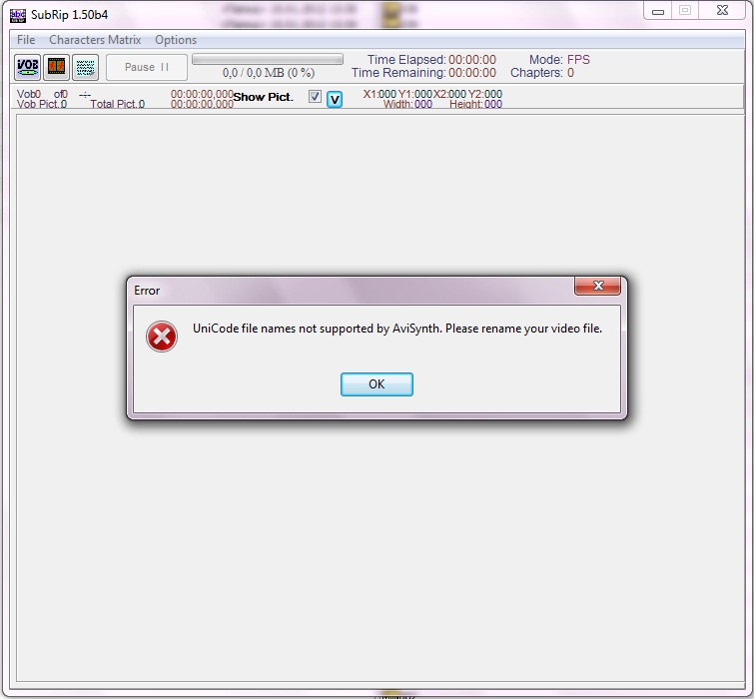Screen dimensions: 754x699
Task: Click the 'Y2:000' coordinate text
Action: coord(485,94)
